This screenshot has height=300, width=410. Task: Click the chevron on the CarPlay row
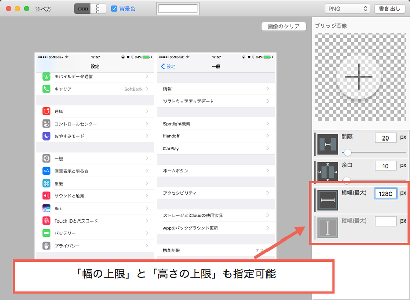tap(268, 148)
